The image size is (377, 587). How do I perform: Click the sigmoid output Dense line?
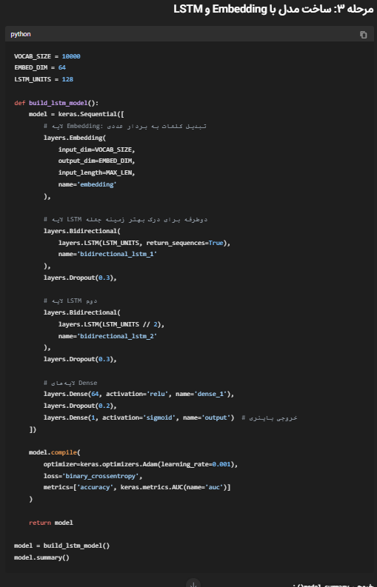point(139,417)
